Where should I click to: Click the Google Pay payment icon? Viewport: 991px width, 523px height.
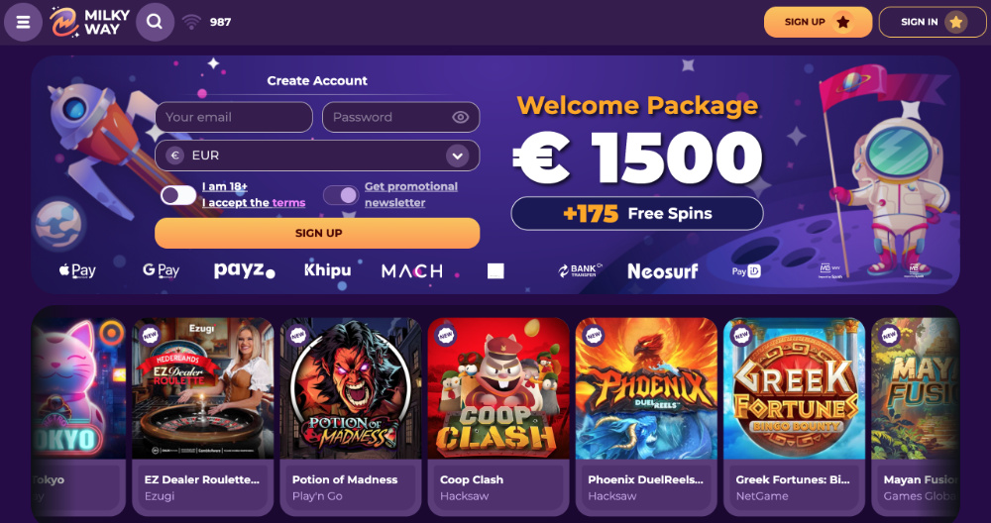pos(161,270)
